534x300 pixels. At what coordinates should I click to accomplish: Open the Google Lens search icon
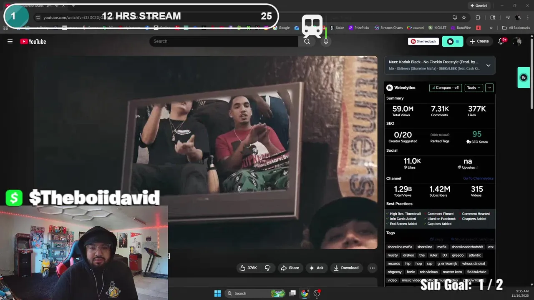click(493, 17)
